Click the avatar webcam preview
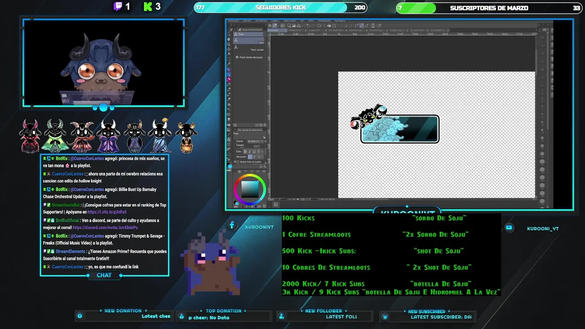 (x=104, y=63)
